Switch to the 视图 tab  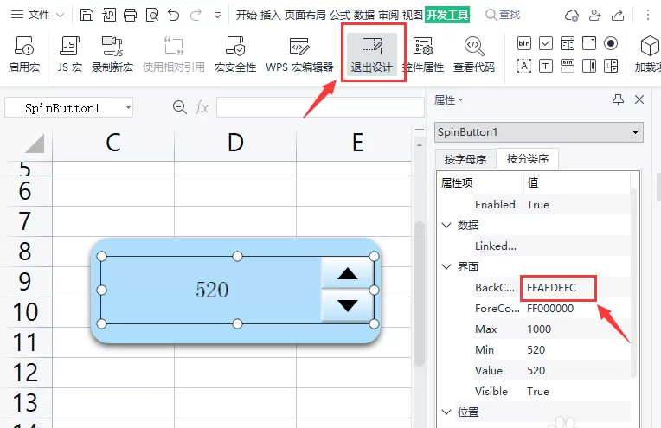click(x=413, y=16)
